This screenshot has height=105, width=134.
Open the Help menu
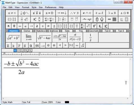point(61,7)
